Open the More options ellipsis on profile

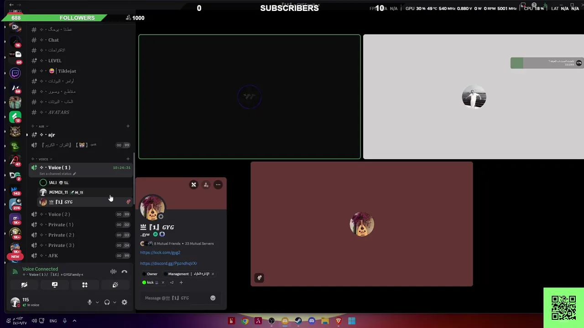(x=218, y=184)
